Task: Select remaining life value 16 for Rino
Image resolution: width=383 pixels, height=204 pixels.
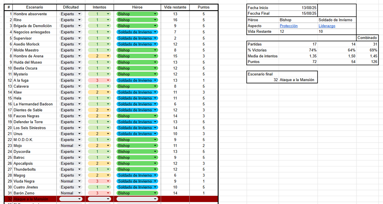Action: coord(175,20)
